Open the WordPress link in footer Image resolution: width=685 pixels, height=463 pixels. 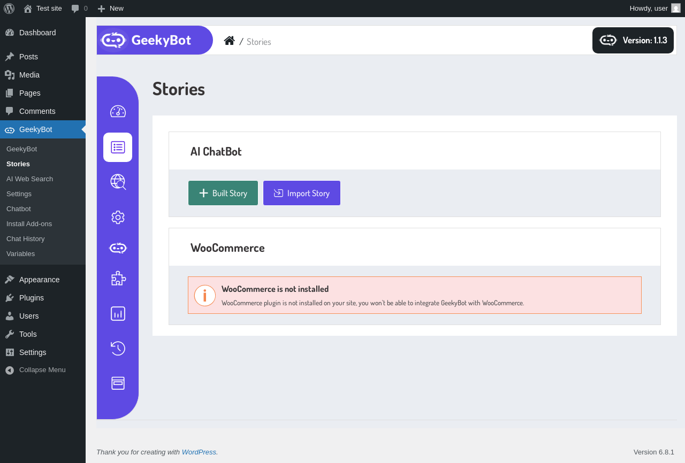(199, 452)
